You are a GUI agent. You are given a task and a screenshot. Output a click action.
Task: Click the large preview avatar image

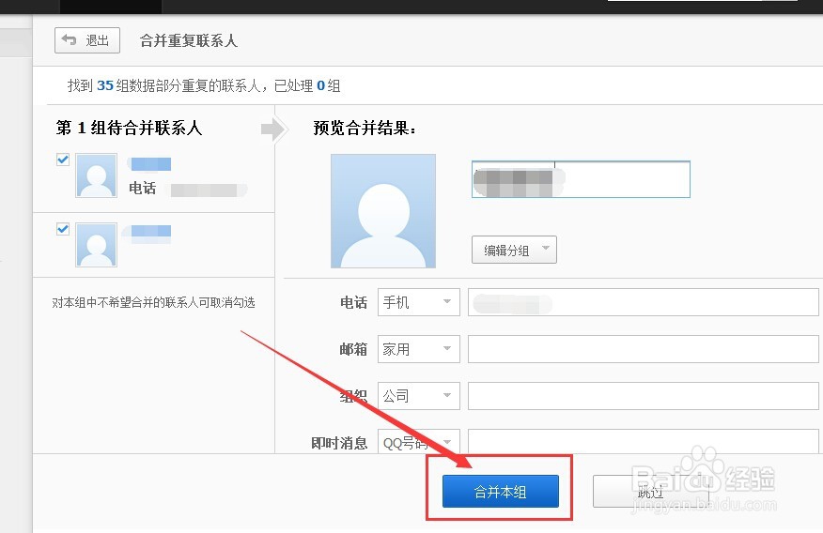(x=383, y=211)
